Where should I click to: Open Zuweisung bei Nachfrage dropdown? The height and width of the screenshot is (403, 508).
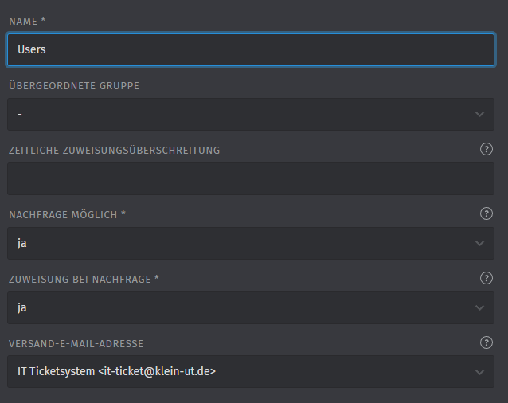(x=239, y=307)
